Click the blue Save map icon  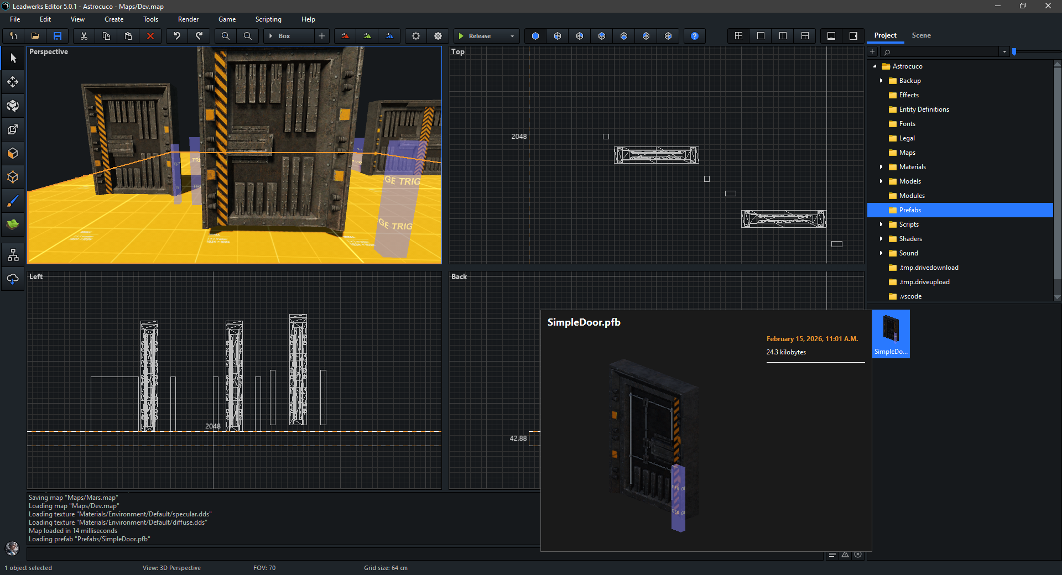pyautogui.click(x=58, y=36)
